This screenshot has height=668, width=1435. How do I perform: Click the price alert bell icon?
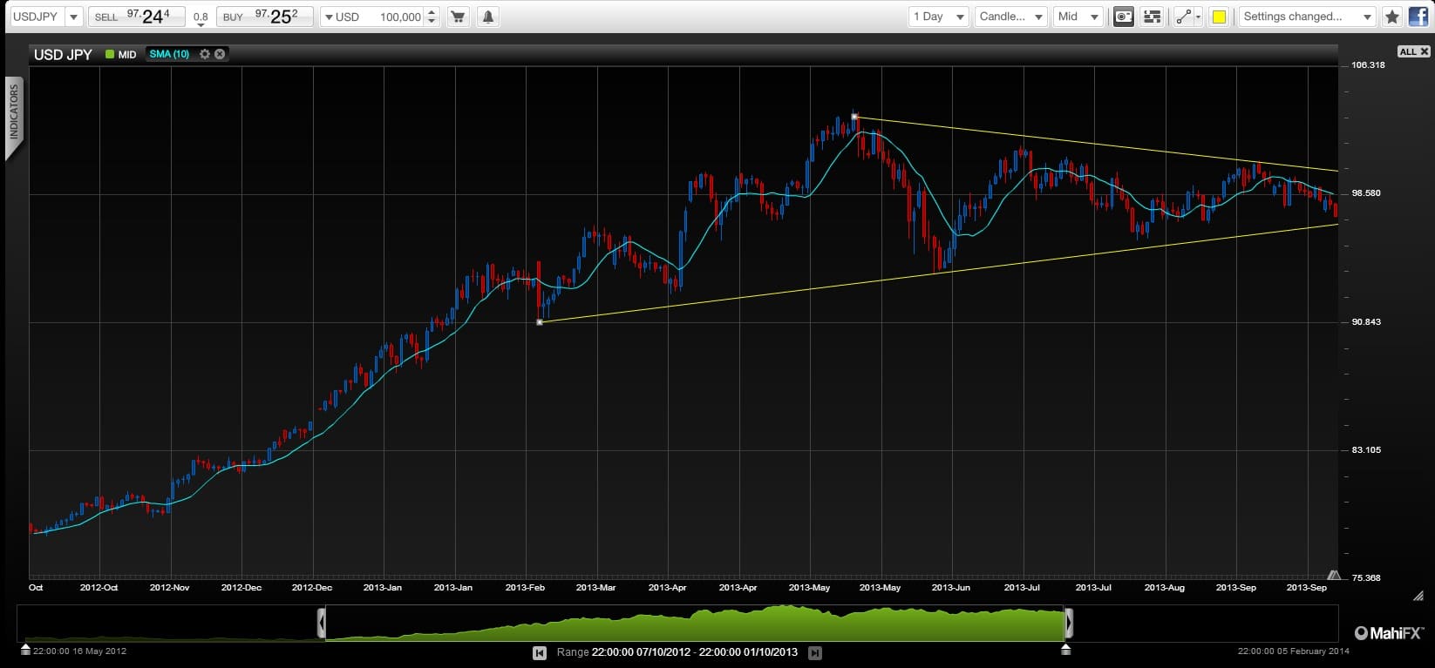487,17
